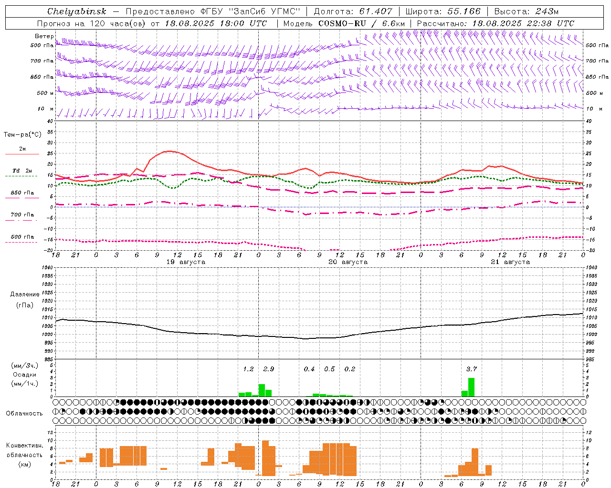This screenshot has width=611, height=488.
Task: Click the 10 м wind level label on left
Action: click(x=46, y=109)
